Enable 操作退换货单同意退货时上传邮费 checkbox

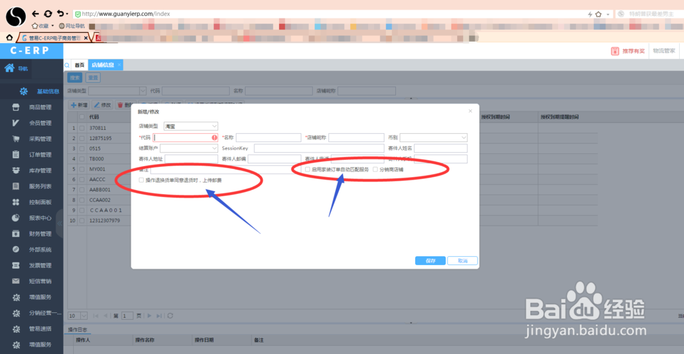[x=141, y=180]
